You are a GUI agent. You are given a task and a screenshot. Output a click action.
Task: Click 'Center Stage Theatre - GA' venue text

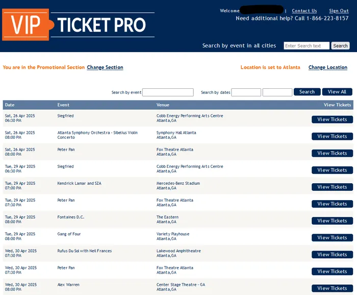coord(181,284)
